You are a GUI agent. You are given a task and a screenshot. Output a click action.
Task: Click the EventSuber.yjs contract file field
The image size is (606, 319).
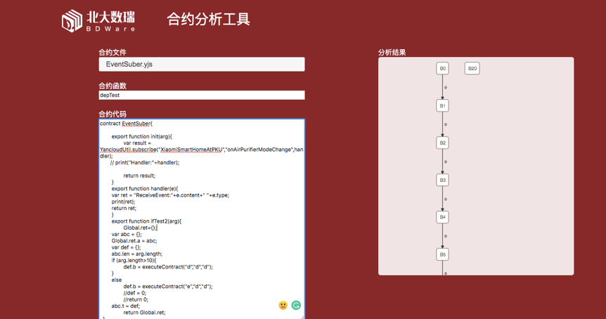pyautogui.click(x=202, y=65)
